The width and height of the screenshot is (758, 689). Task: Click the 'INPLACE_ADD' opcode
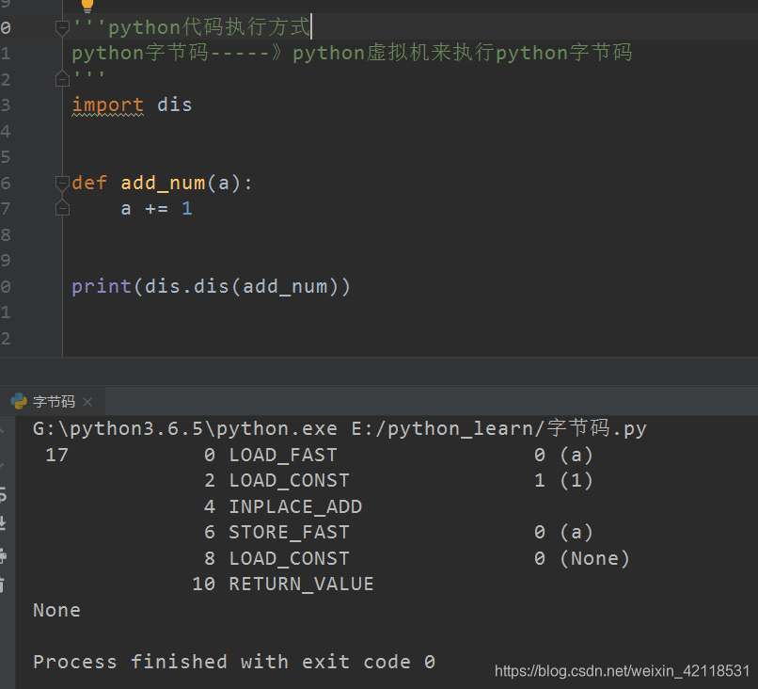(295, 507)
